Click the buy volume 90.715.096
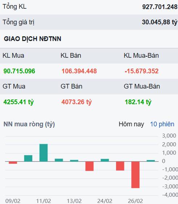The image size is (178, 204). tap(19, 71)
